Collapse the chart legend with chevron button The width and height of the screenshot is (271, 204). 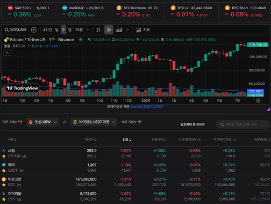7,53
